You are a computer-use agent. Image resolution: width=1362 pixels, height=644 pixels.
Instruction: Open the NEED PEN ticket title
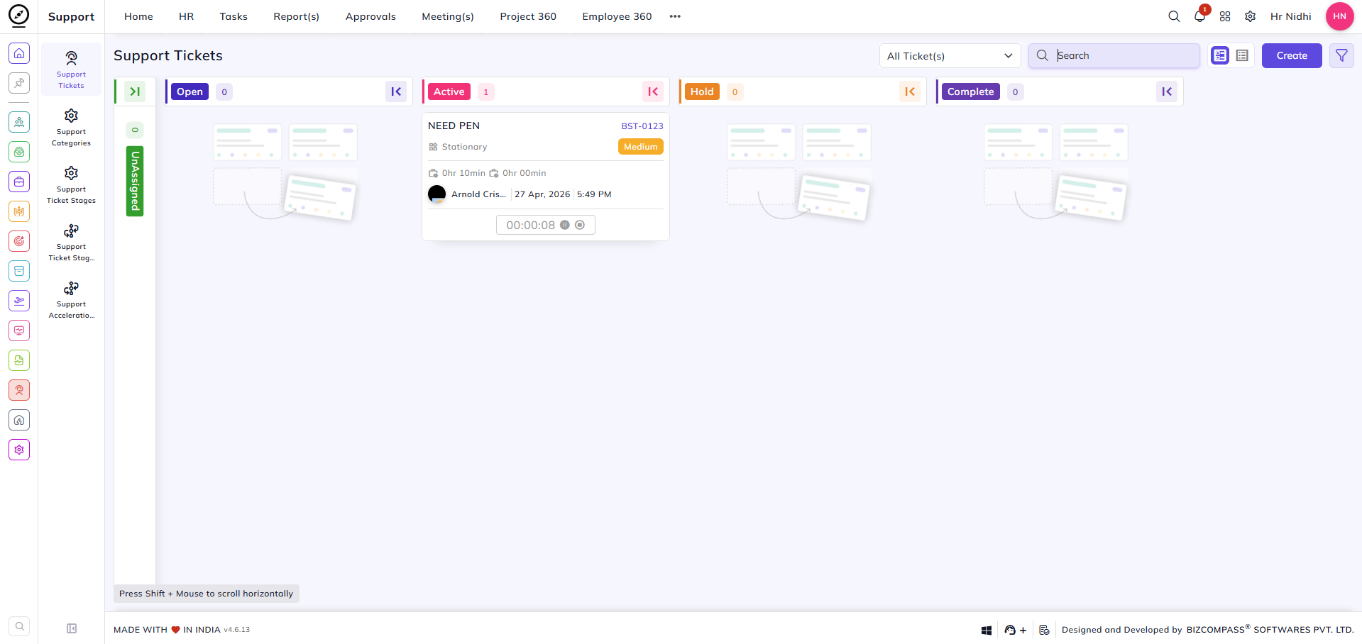pyautogui.click(x=454, y=126)
